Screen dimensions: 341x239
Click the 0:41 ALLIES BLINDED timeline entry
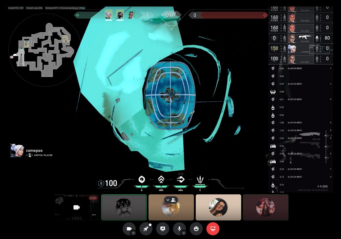click(x=301, y=99)
